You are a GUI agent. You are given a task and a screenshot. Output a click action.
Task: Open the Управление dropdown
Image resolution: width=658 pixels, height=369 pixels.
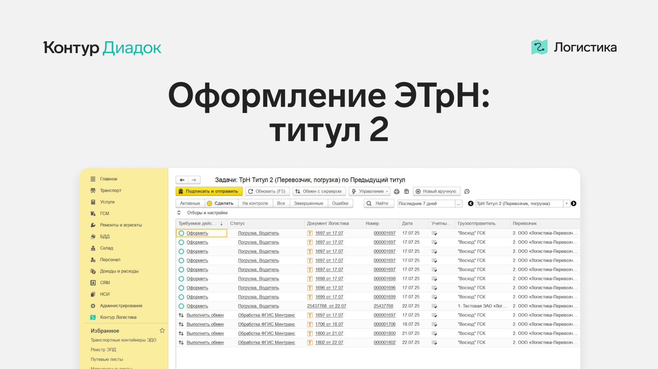369,191
